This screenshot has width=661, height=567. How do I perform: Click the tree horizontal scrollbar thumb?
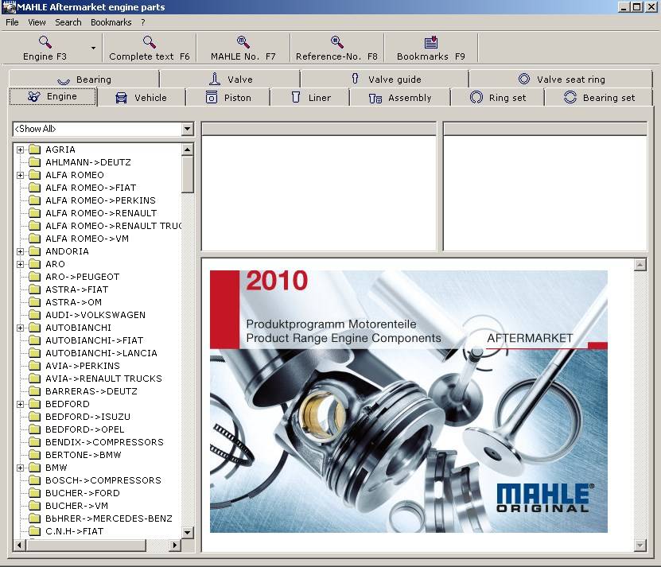click(86, 545)
